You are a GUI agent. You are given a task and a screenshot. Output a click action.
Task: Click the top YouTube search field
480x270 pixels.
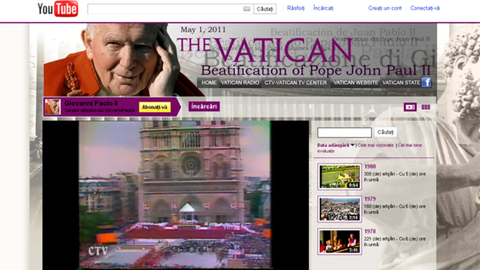pyautogui.click(x=171, y=9)
